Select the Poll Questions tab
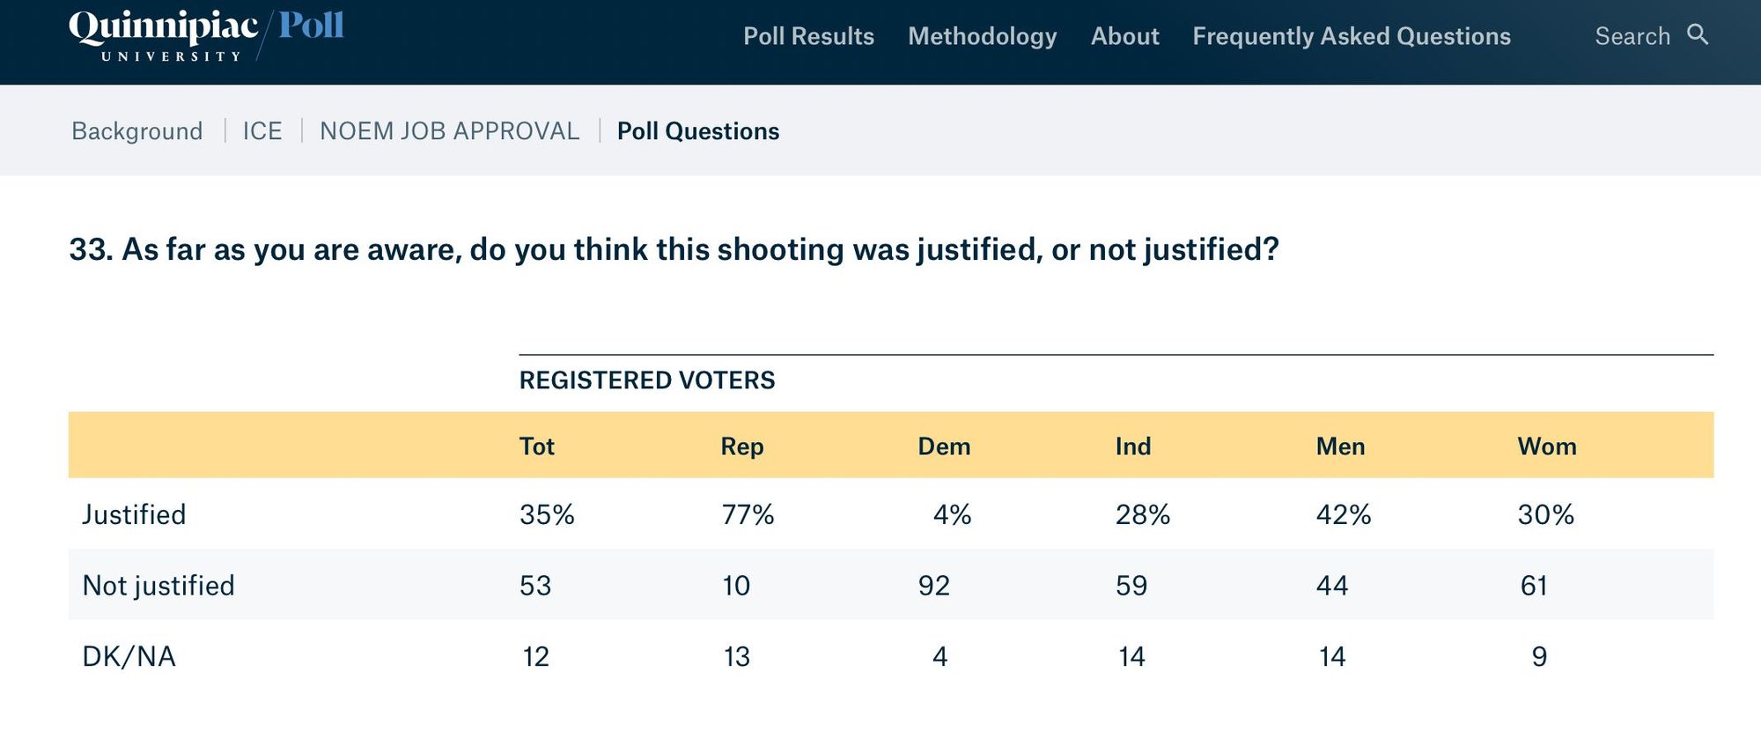Viewport: 1761px width, 746px height. (x=698, y=131)
